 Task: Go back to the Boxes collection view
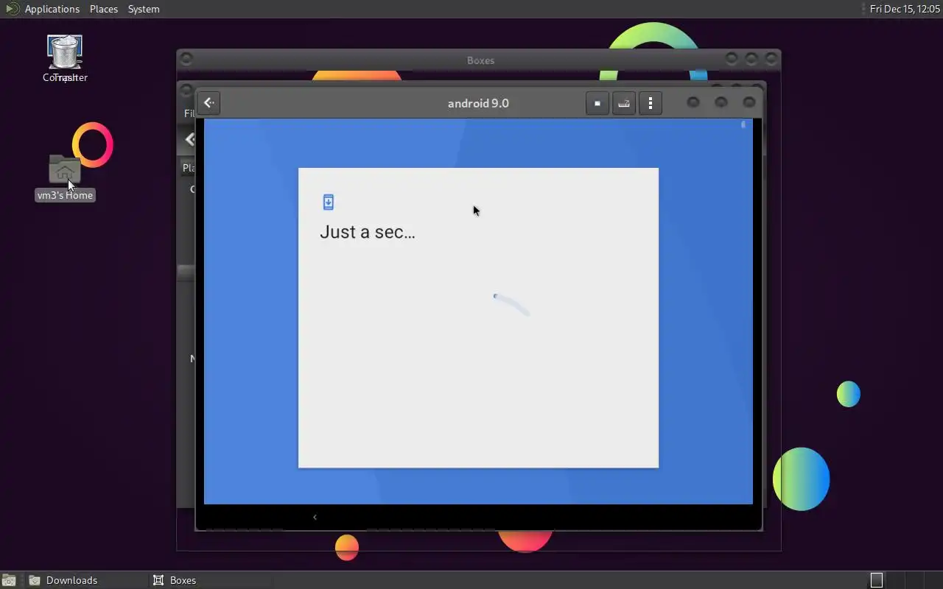click(209, 103)
